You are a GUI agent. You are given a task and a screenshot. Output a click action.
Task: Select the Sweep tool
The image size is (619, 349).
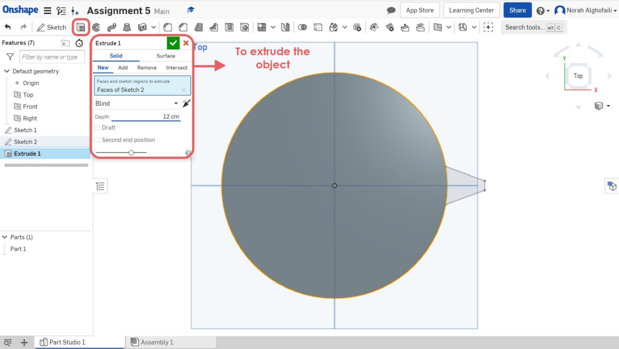[x=112, y=27]
